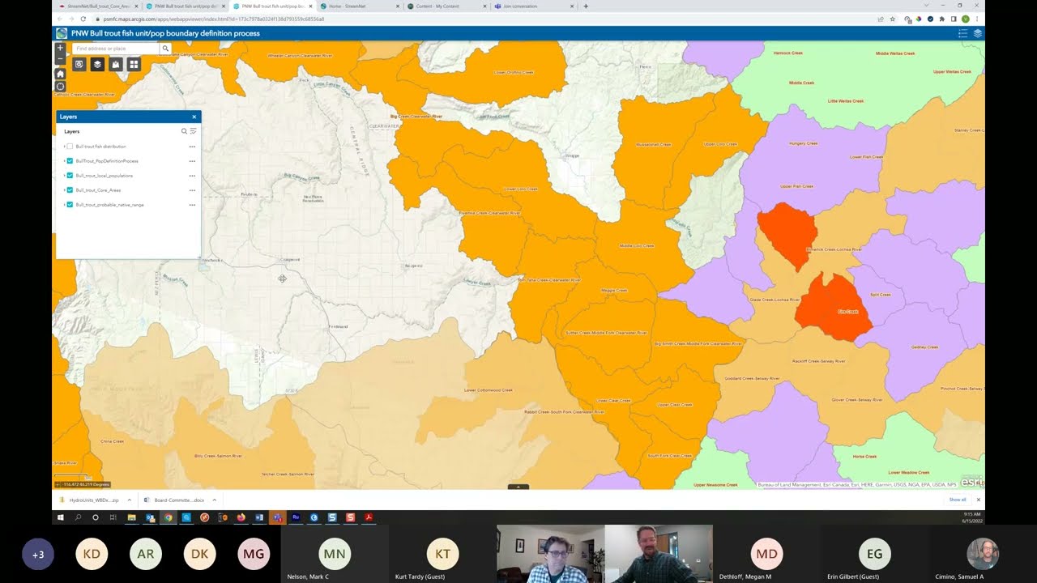Open a new browser tab
The height and width of the screenshot is (583, 1037).
click(x=586, y=6)
